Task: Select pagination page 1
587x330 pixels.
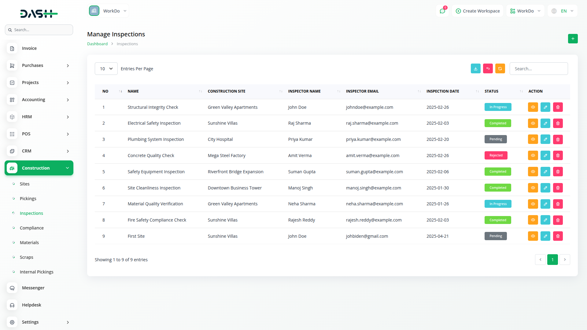Action: (552, 260)
